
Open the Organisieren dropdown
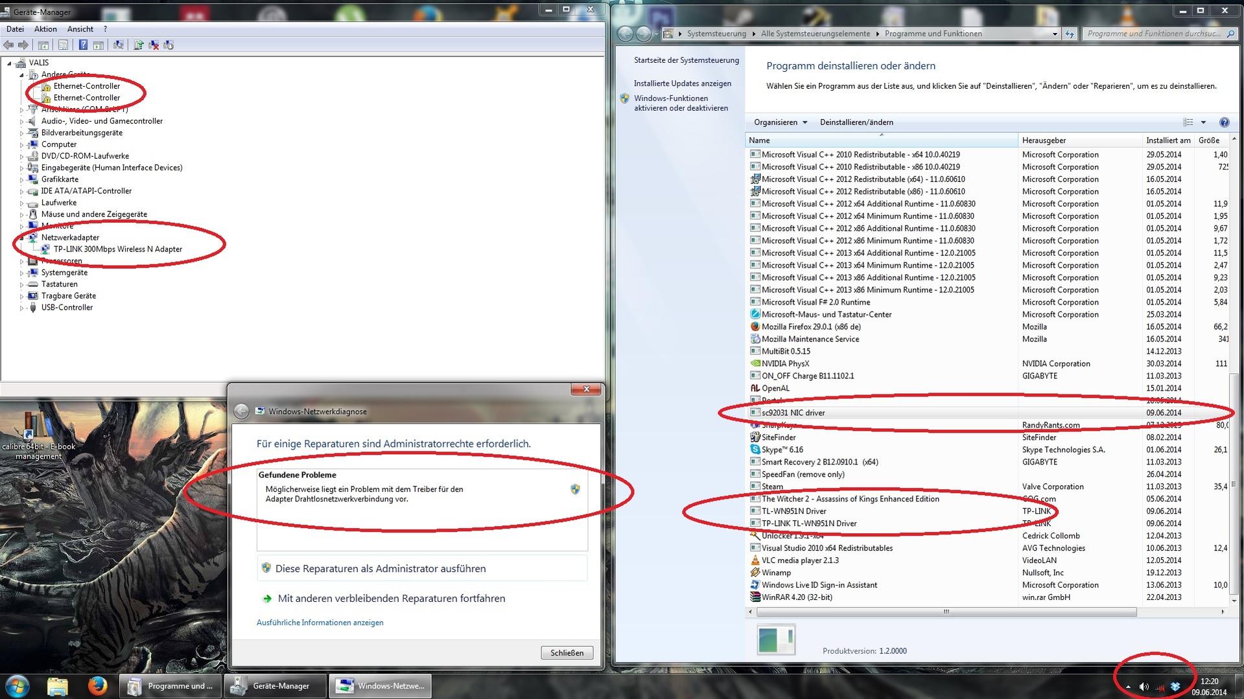(780, 122)
